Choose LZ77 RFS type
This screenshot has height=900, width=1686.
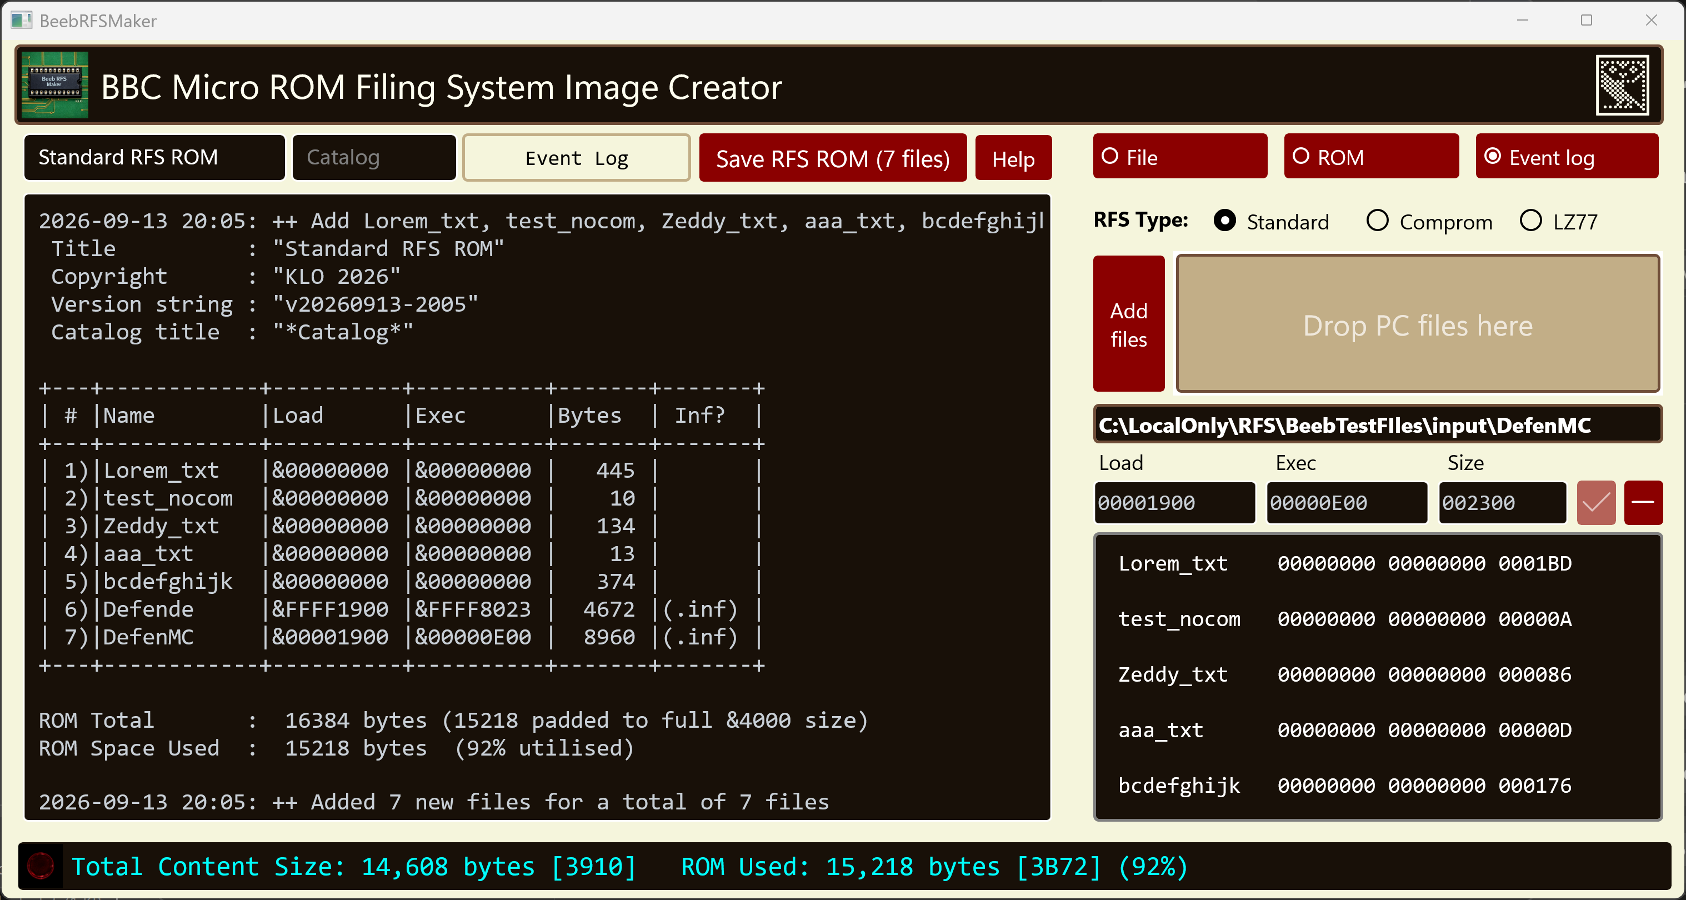pos(1558,221)
